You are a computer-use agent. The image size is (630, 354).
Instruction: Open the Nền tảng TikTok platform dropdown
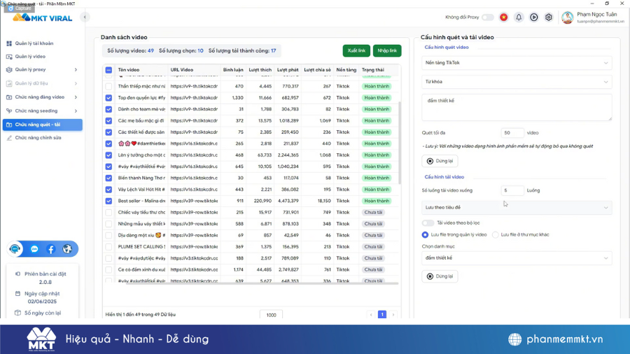[517, 62]
